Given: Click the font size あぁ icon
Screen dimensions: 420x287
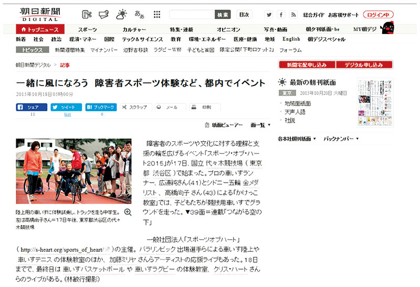Looking at the screenshot, I should coord(140,14).
